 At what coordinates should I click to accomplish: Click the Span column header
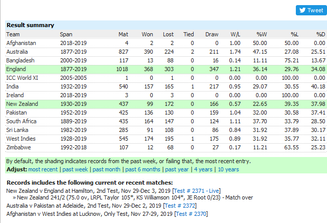(x=66, y=34)
